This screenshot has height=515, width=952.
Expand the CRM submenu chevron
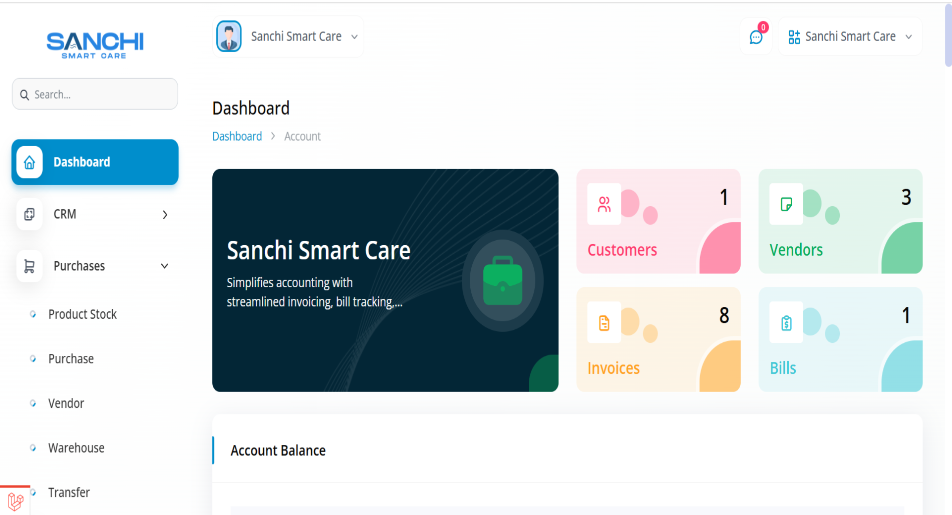point(165,215)
